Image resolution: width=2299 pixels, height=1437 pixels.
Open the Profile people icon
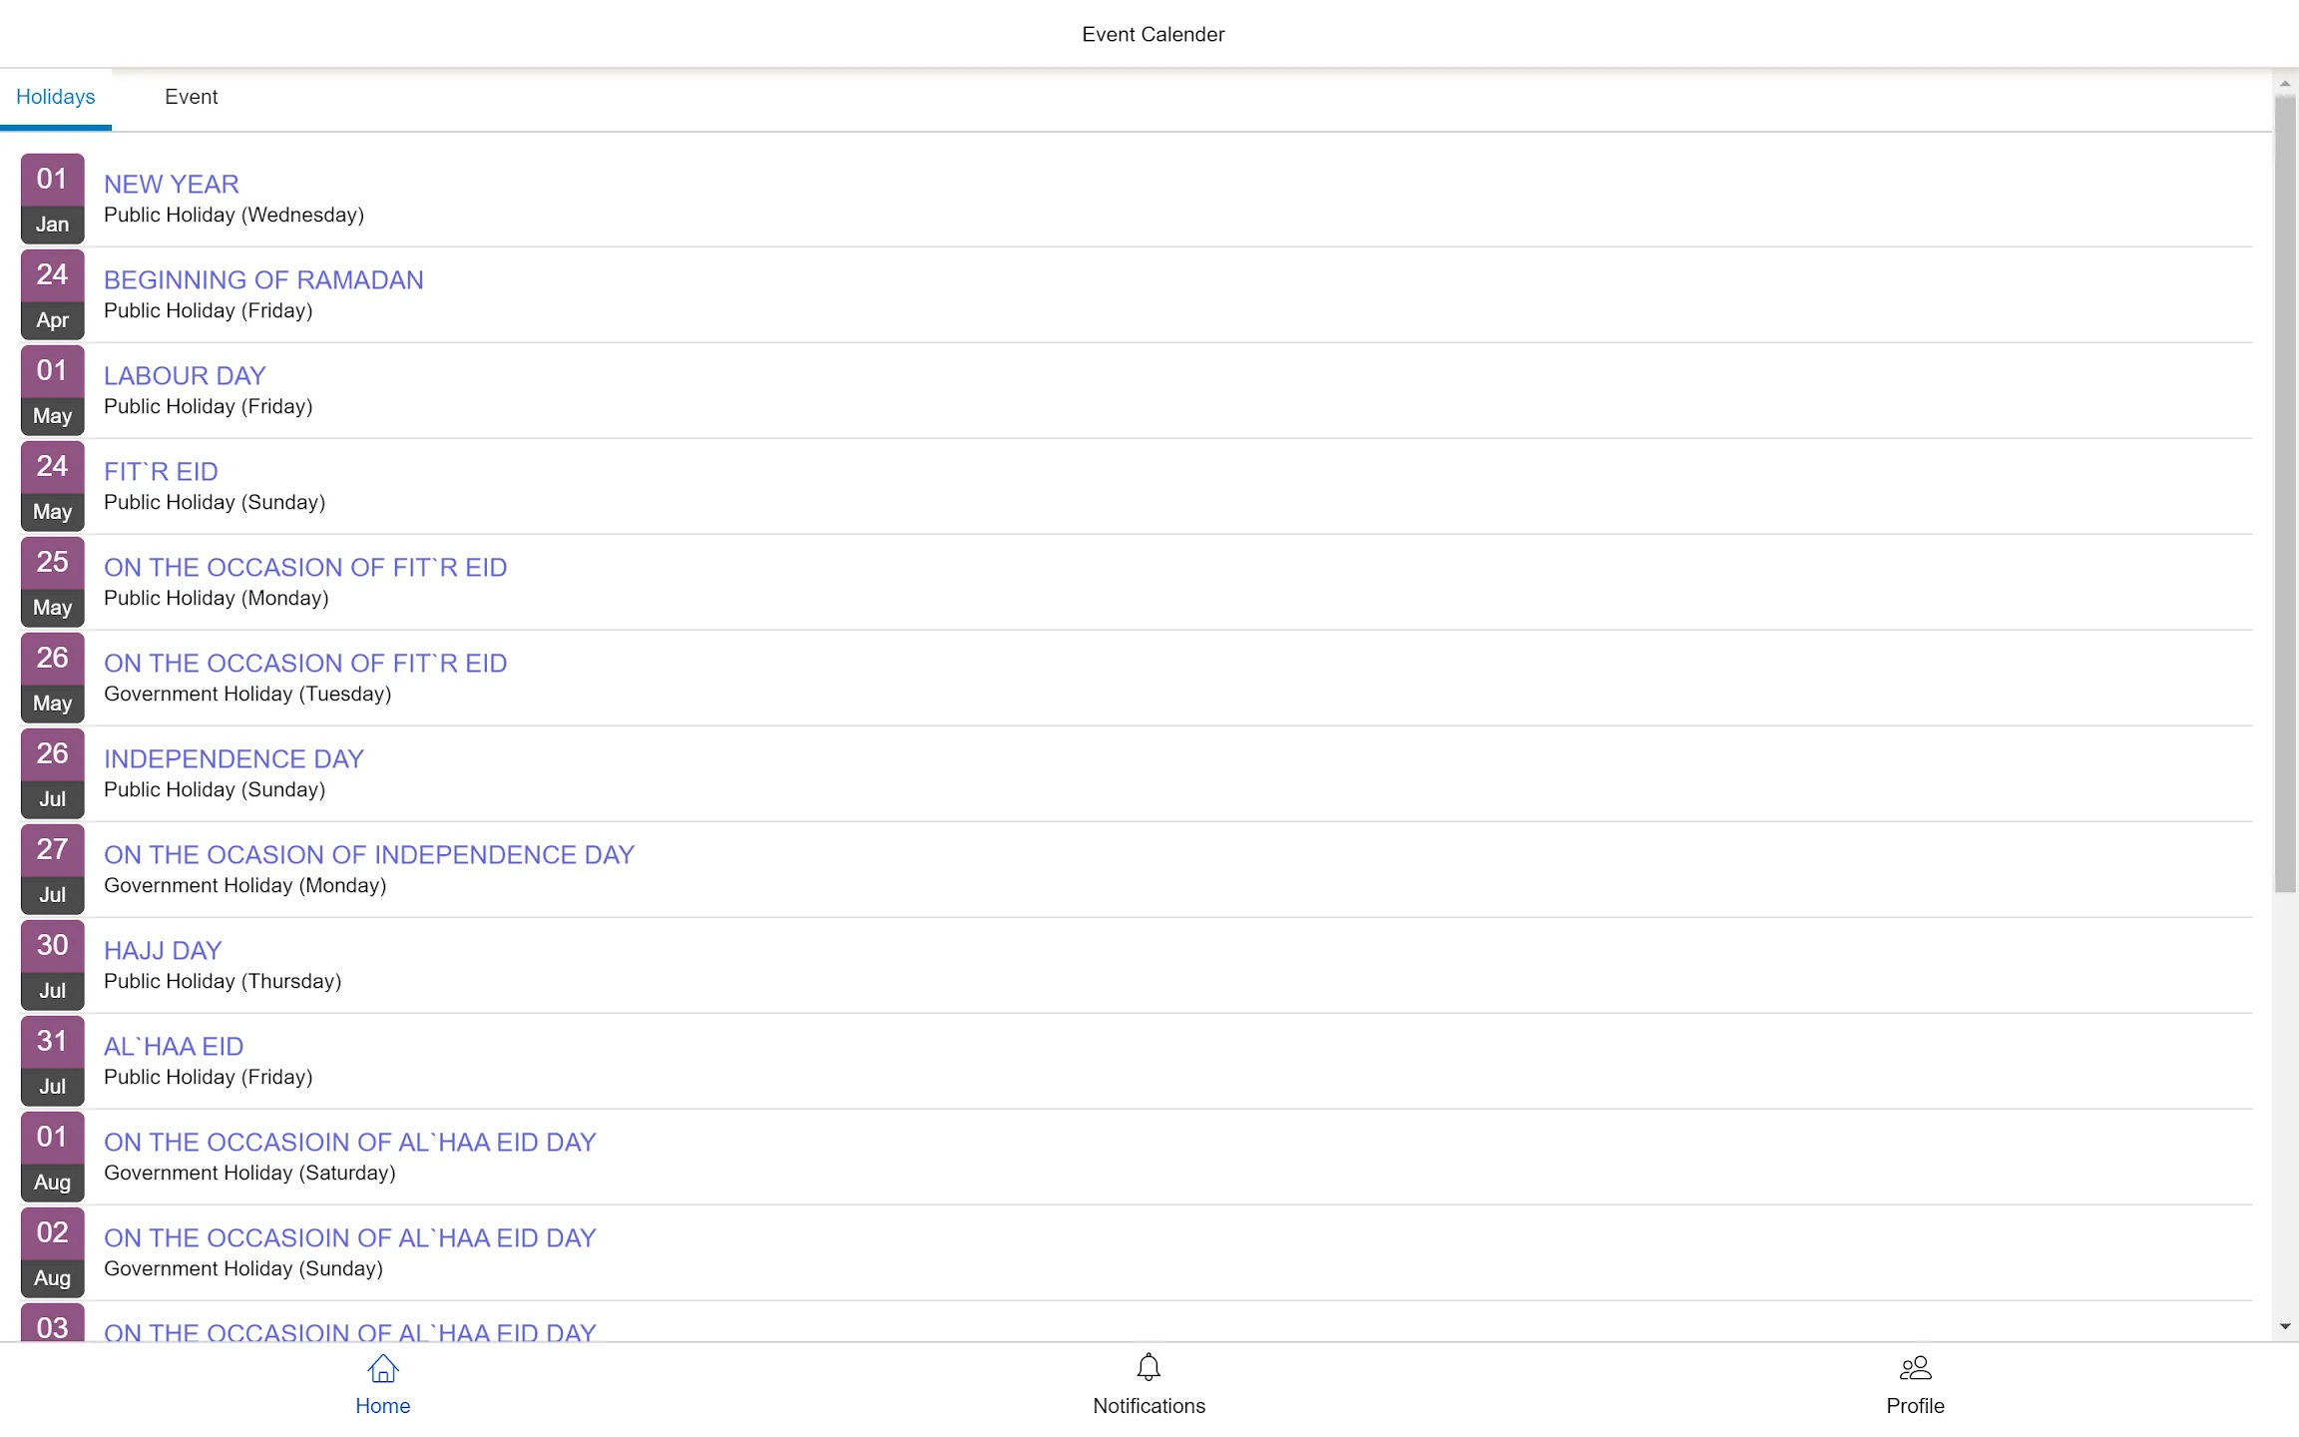click(x=1915, y=1367)
